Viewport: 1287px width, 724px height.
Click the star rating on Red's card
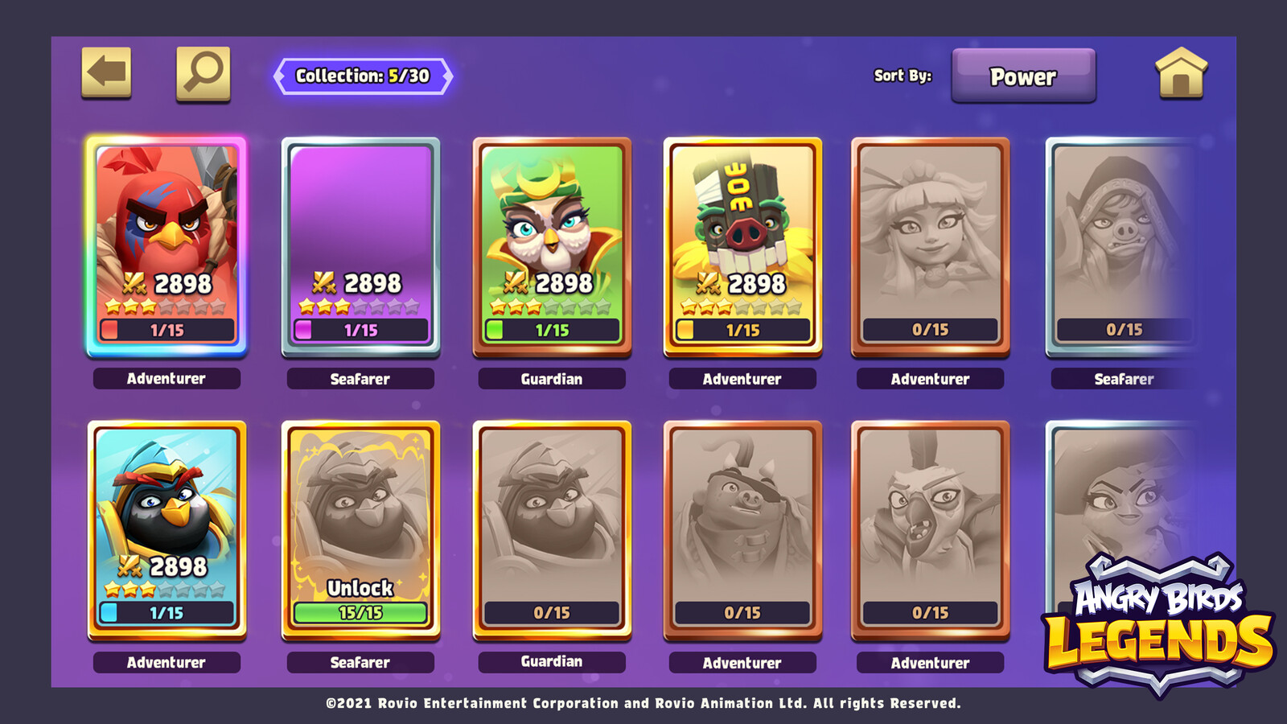tap(167, 306)
